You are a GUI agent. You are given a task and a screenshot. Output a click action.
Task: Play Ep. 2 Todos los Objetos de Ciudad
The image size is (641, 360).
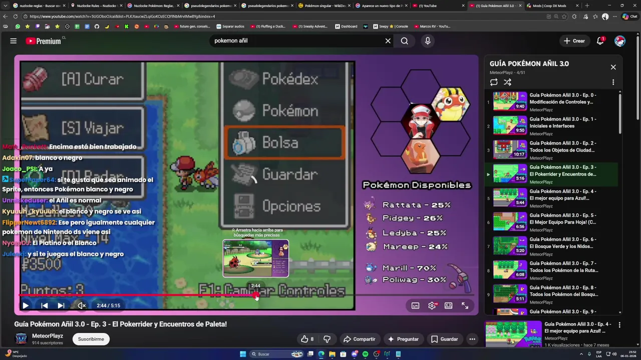point(552,150)
